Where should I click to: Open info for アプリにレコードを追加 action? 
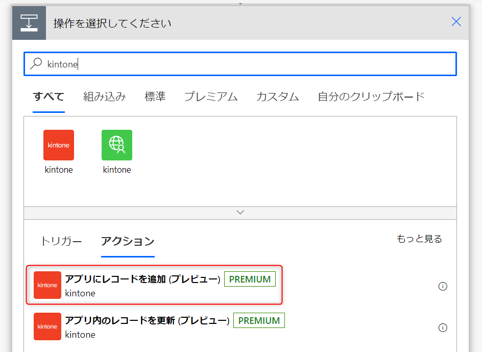443,286
